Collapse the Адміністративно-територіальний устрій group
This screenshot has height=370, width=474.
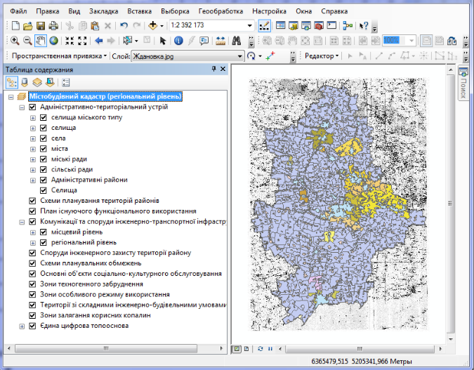(22, 107)
